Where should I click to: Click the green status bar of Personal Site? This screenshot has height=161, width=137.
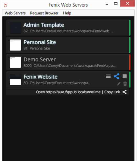tap(130, 45)
